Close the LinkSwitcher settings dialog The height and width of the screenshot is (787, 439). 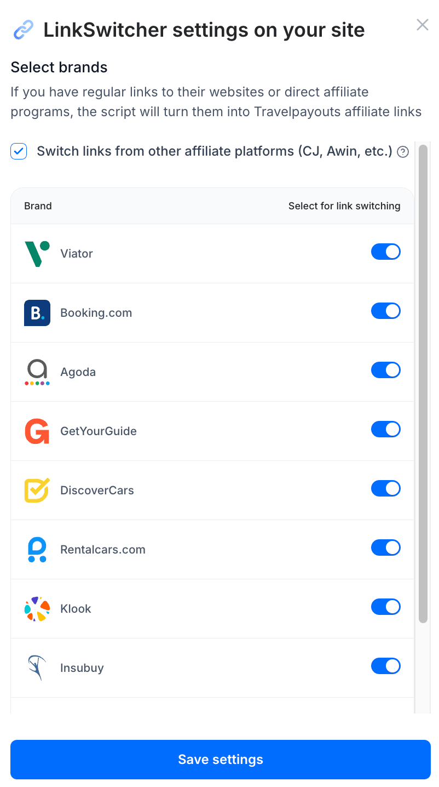422,25
